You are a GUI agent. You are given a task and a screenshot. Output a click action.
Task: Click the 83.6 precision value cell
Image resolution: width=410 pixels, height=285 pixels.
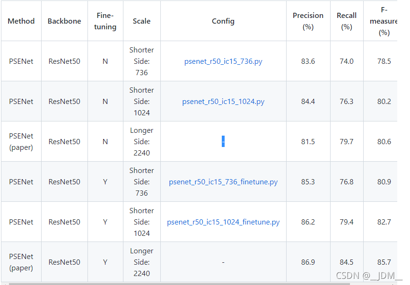coord(308,61)
